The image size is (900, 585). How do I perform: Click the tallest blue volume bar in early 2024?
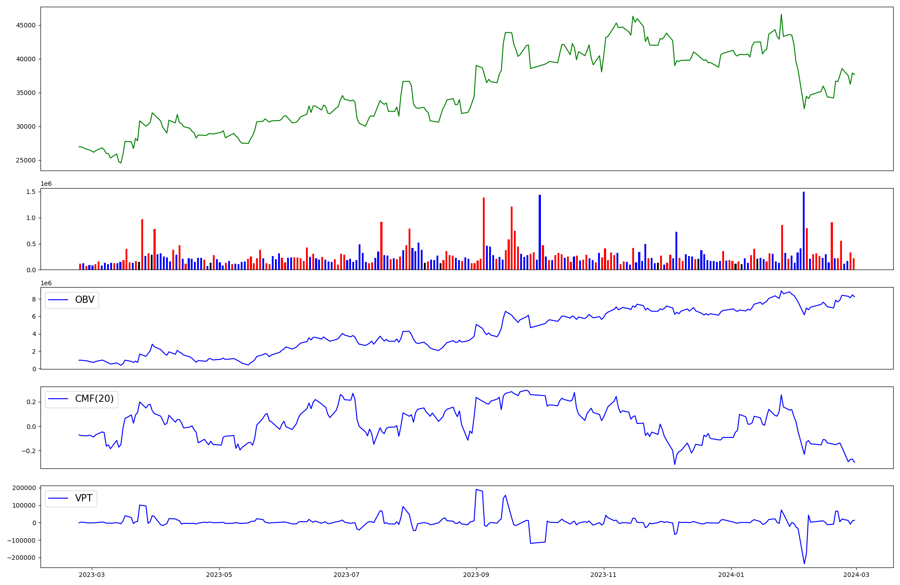pos(803,230)
